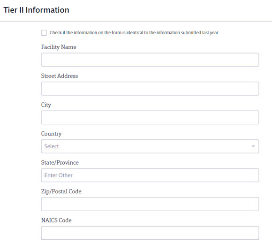Select the NAICS Code input field
Image resolution: width=272 pixels, height=243 pixels.
tap(150, 233)
